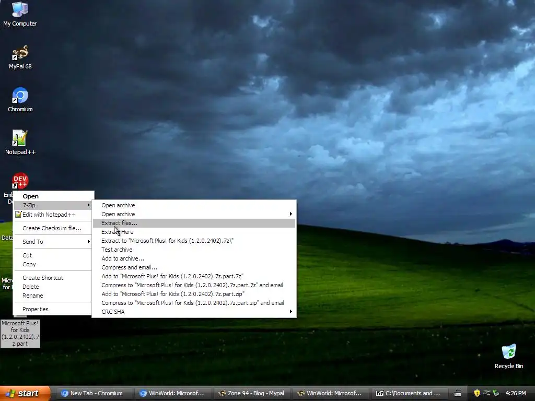Viewport: 535px width, 401px height.
Task: Expand the Open archive submenu arrow
Action: 290,214
